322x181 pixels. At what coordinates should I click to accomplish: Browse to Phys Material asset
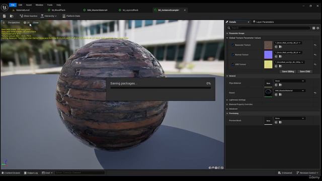coord(281,85)
